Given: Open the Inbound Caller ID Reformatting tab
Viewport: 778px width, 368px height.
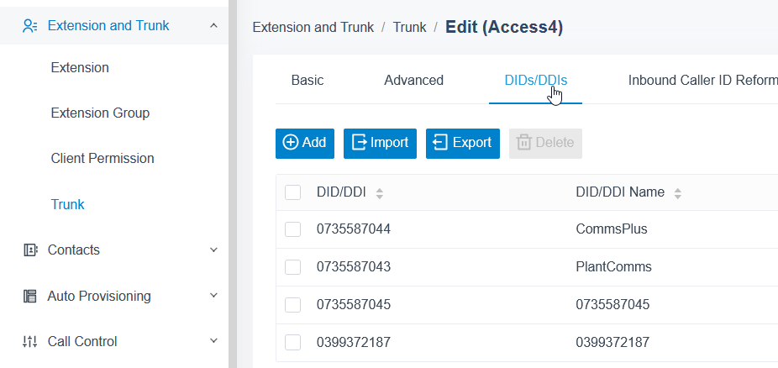Looking at the screenshot, I should pos(702,81).
